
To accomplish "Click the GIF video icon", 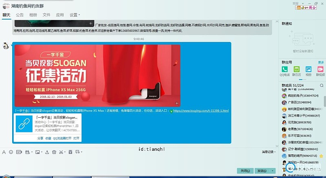I will (x=19, y=152).
